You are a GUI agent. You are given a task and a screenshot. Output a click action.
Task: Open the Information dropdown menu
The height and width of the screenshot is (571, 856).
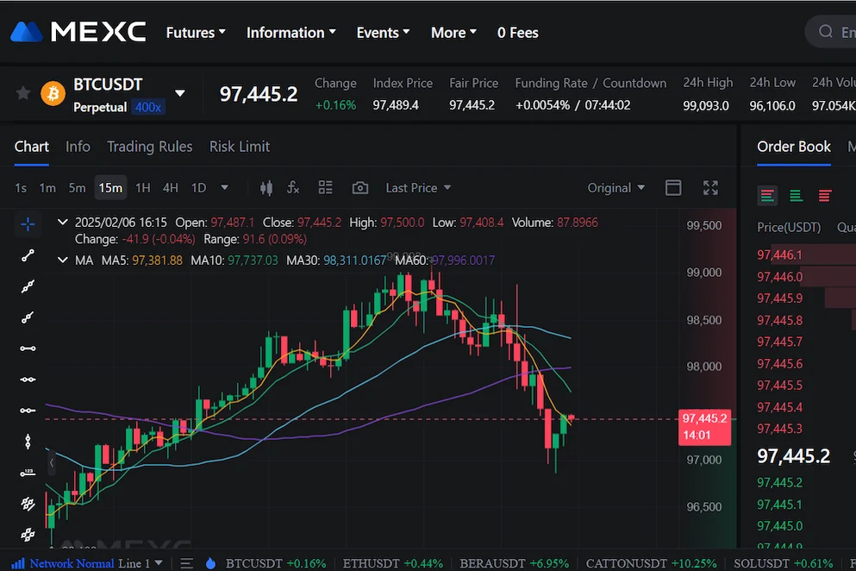click(291, 33)
